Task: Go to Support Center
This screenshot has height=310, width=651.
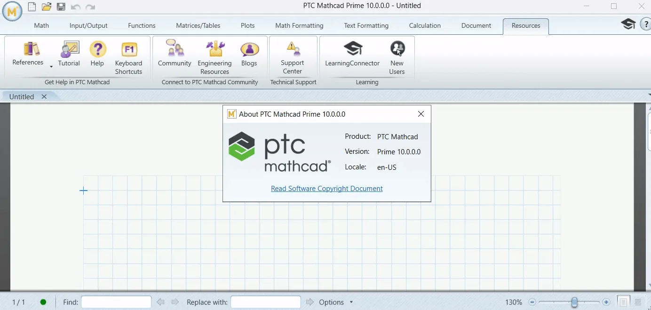Action: [292, 57]
